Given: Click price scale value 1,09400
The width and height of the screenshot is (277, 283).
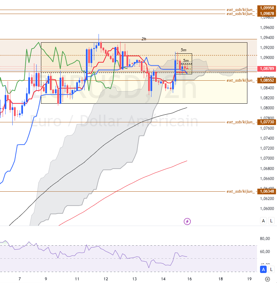Looking at the screenshot, I should pyautogui.click(x=267, y=38).
